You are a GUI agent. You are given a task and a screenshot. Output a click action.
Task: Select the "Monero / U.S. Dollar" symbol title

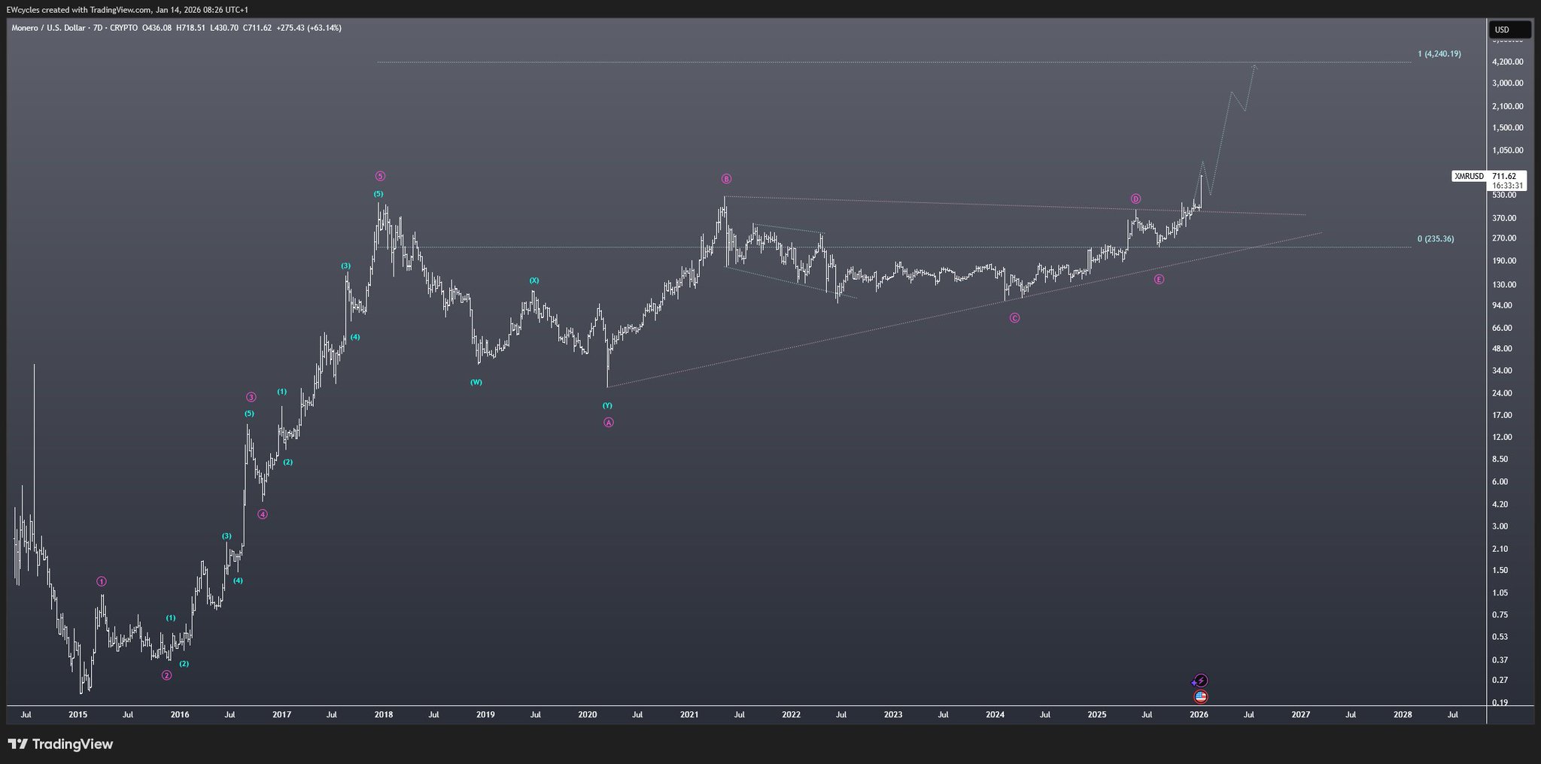coord(48,28)
